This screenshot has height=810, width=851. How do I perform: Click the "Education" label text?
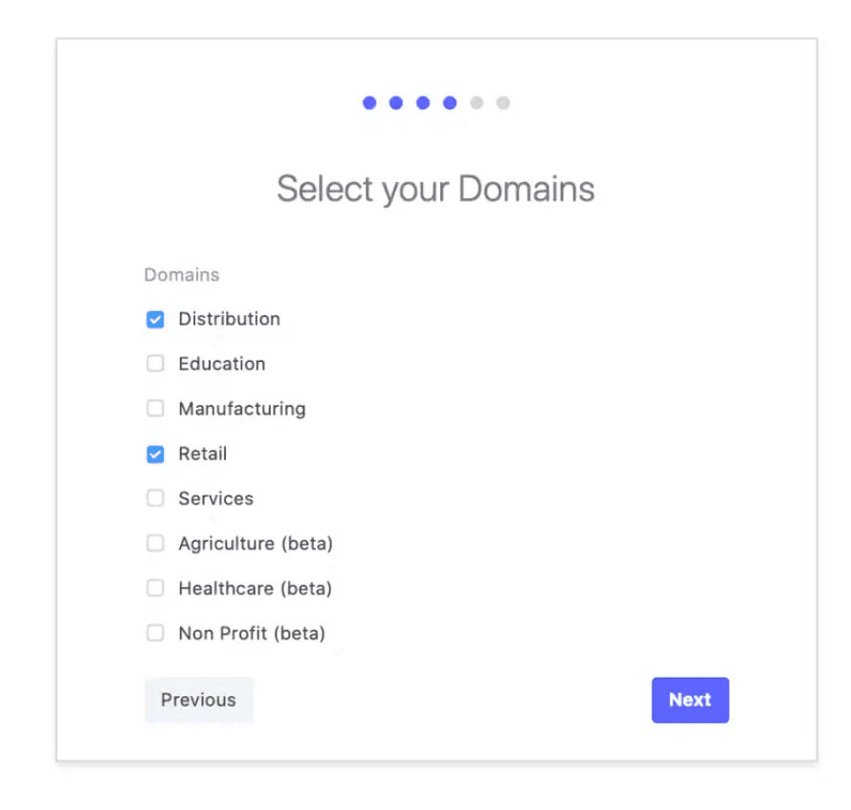tap(221, 364)
